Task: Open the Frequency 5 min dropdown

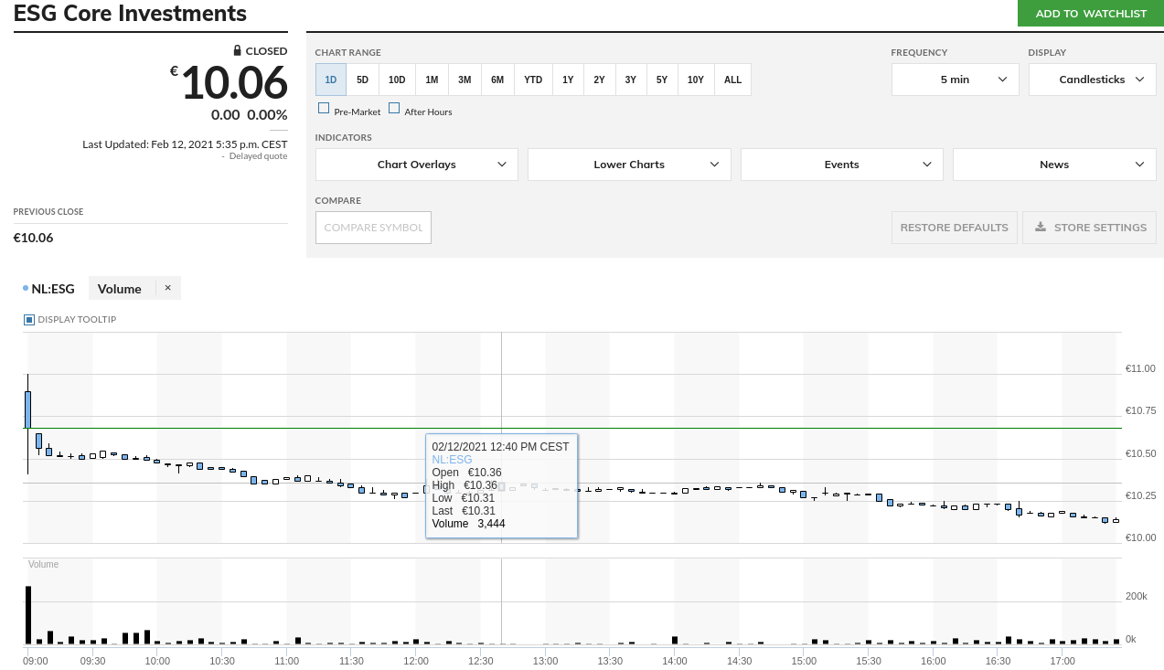Action: tap(955, 80)
